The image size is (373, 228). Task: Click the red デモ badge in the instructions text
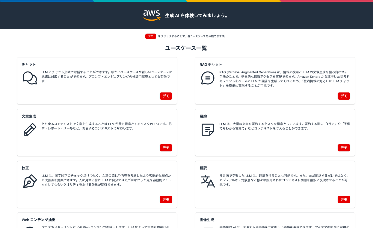coord(151,36)
